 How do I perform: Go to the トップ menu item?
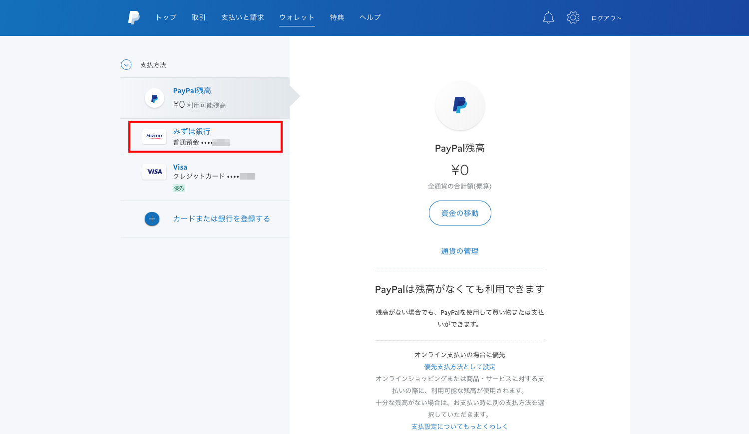166,17
